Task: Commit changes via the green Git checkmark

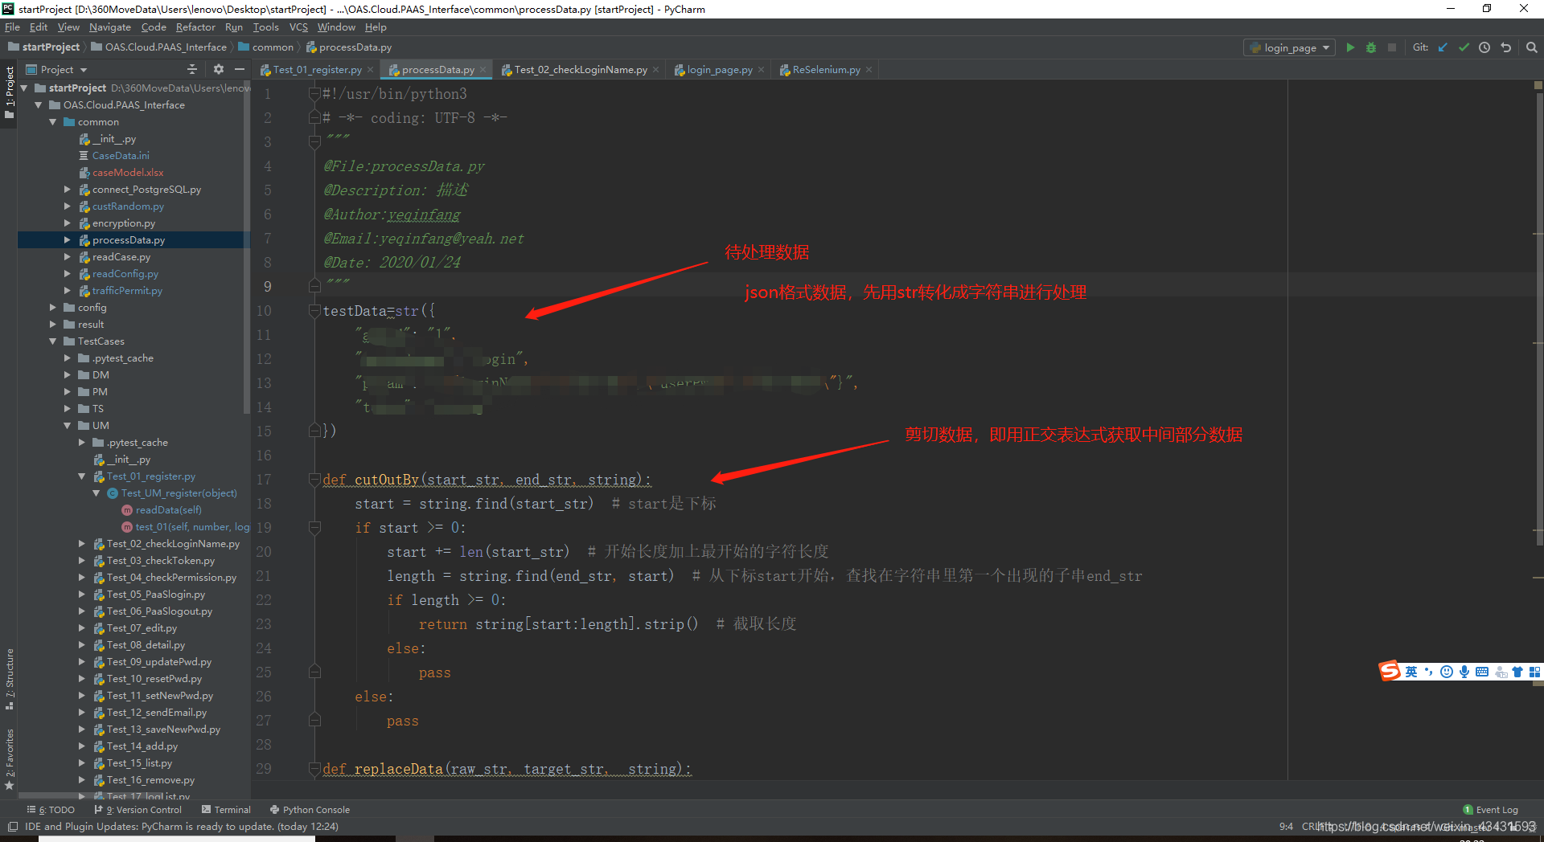Action: [1464, 47]
